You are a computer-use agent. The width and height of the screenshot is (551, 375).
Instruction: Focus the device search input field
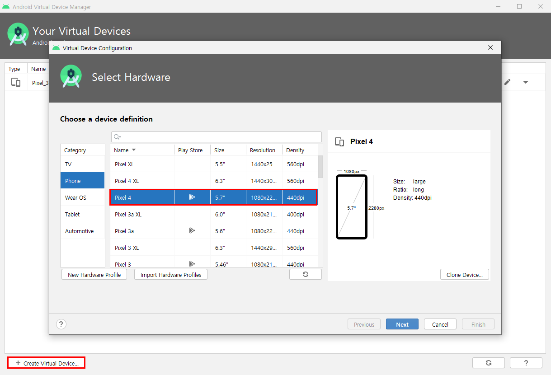pyautogui.click(x=216, y=137)
